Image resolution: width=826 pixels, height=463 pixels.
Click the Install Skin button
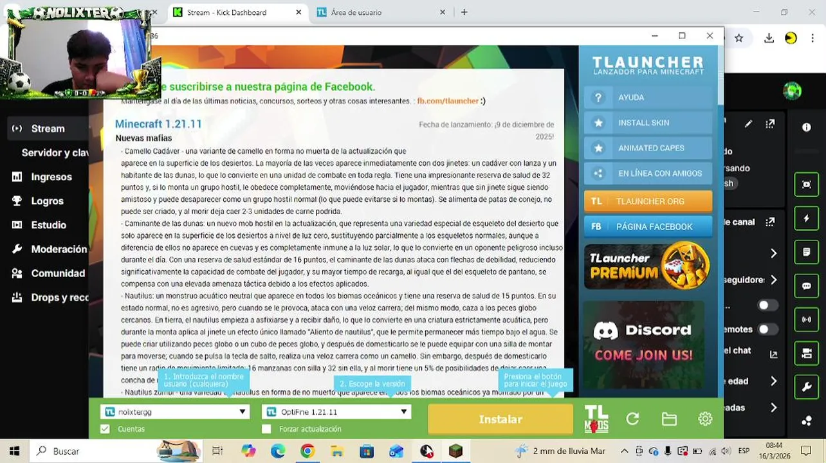(648, 123)
